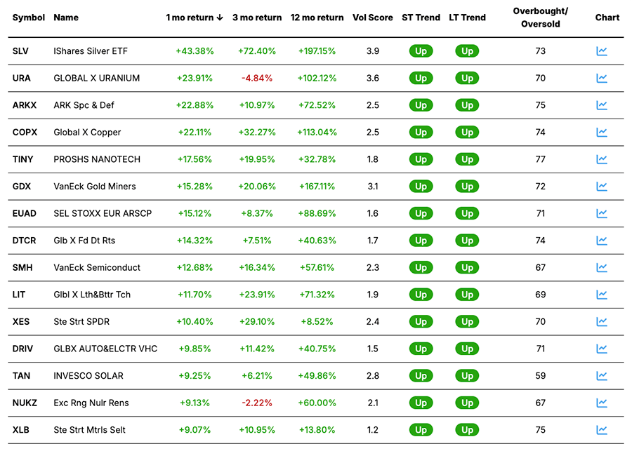Viewport: 632px width, 451px height.
Task: Click the ARKX ticker symbol
Action: click(x=25, y=105)
